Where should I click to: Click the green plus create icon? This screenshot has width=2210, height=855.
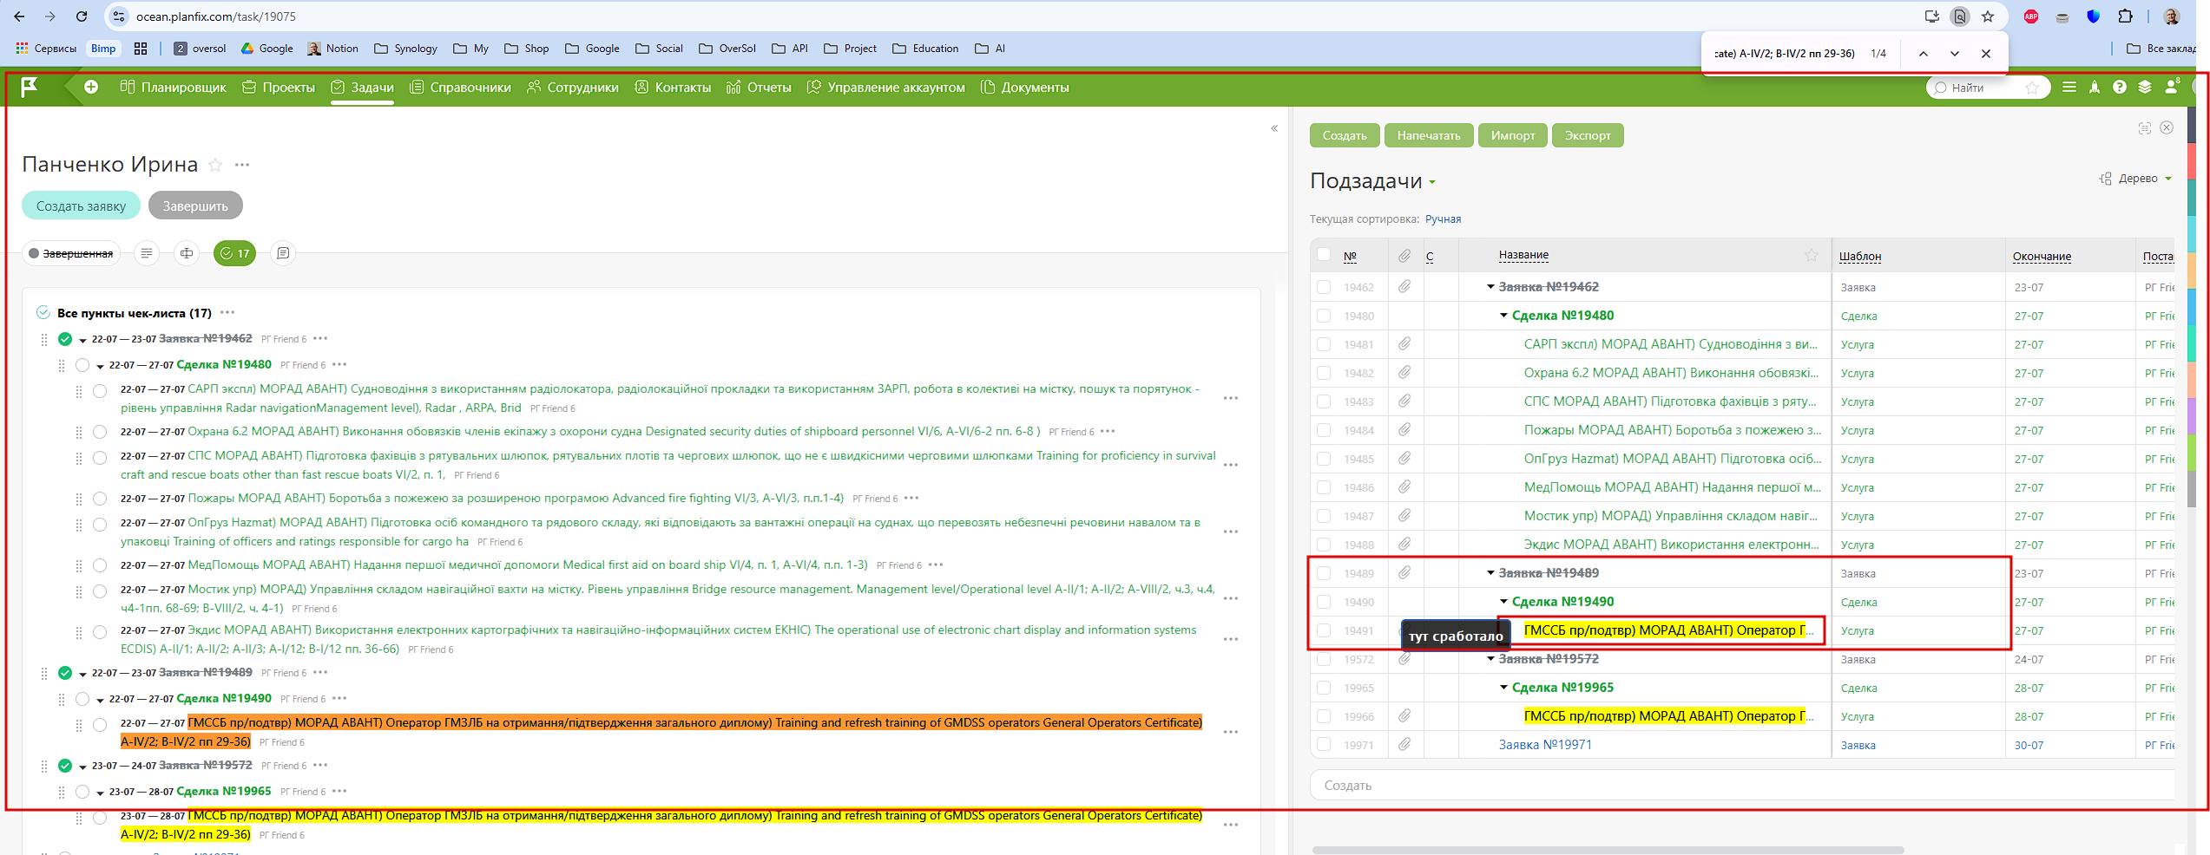[x=91, y=87]
